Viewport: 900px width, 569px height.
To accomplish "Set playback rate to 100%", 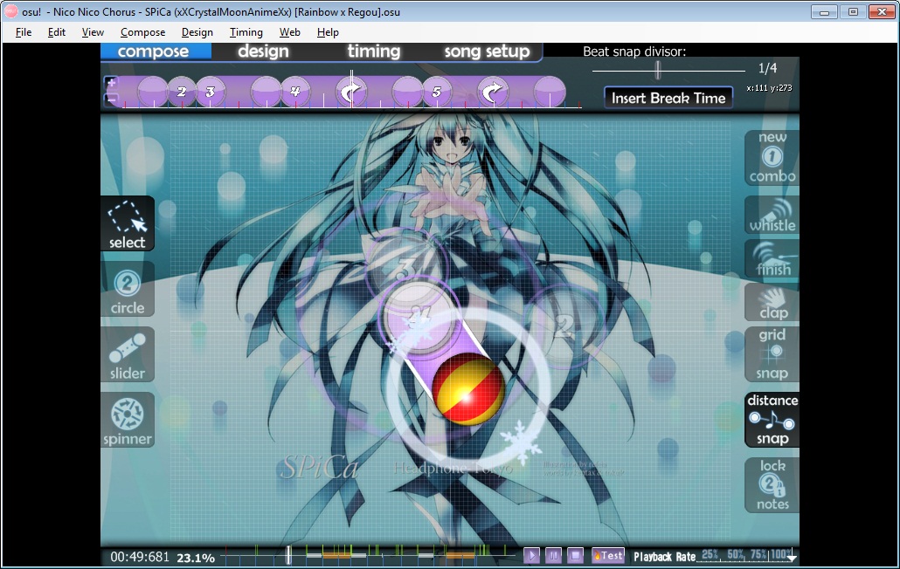I will pyautogui.click(x=780, y=554).
